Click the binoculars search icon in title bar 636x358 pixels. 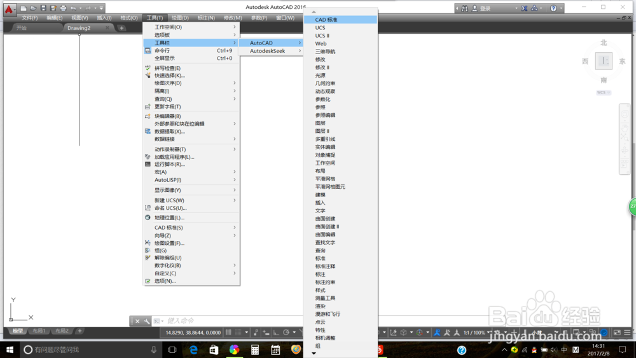click(x=465, y=8)
